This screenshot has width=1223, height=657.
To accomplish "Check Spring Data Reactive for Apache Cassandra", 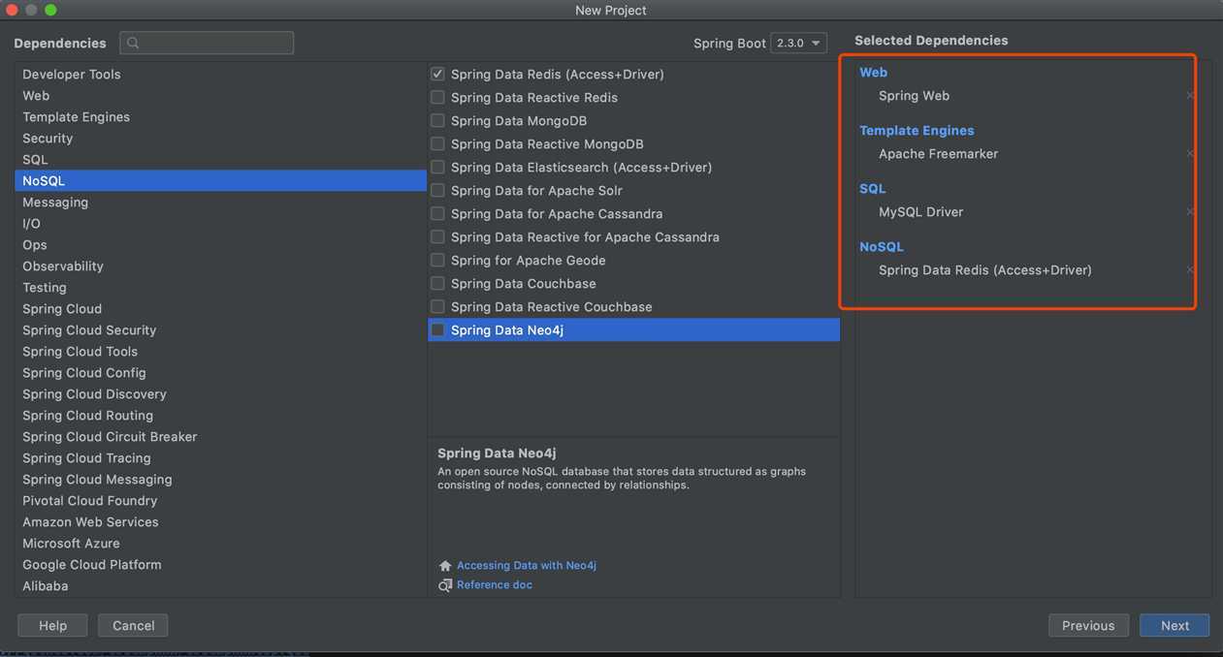I will 437,236.
